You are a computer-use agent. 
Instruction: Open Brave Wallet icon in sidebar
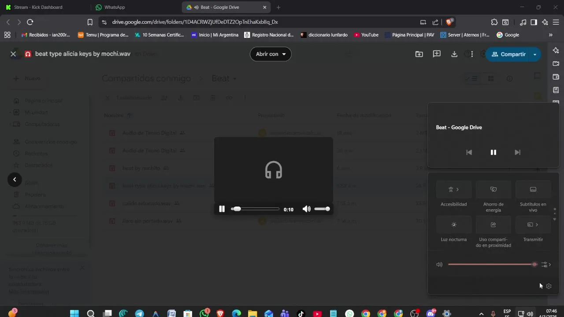556,77
